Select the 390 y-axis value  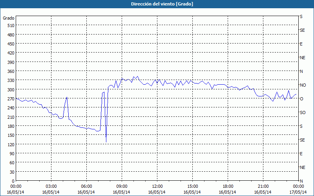pyautogui.click(x=11, y=62)
